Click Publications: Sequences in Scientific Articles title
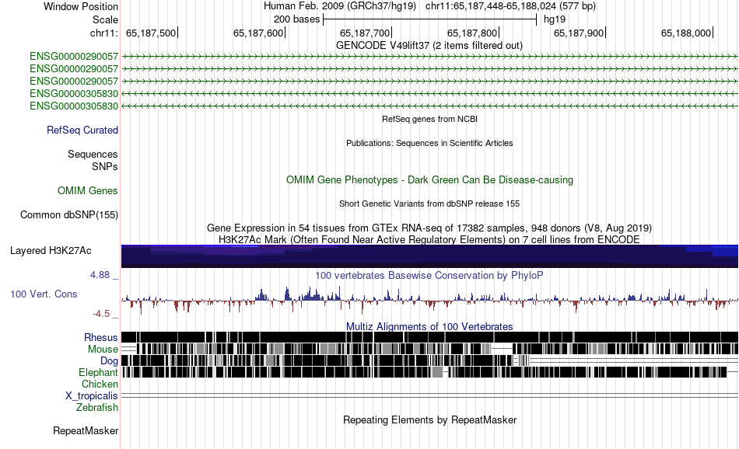Image resolution: width=739 pixels, height=449 pixels. pyautogui.click(x=429, y=143)
